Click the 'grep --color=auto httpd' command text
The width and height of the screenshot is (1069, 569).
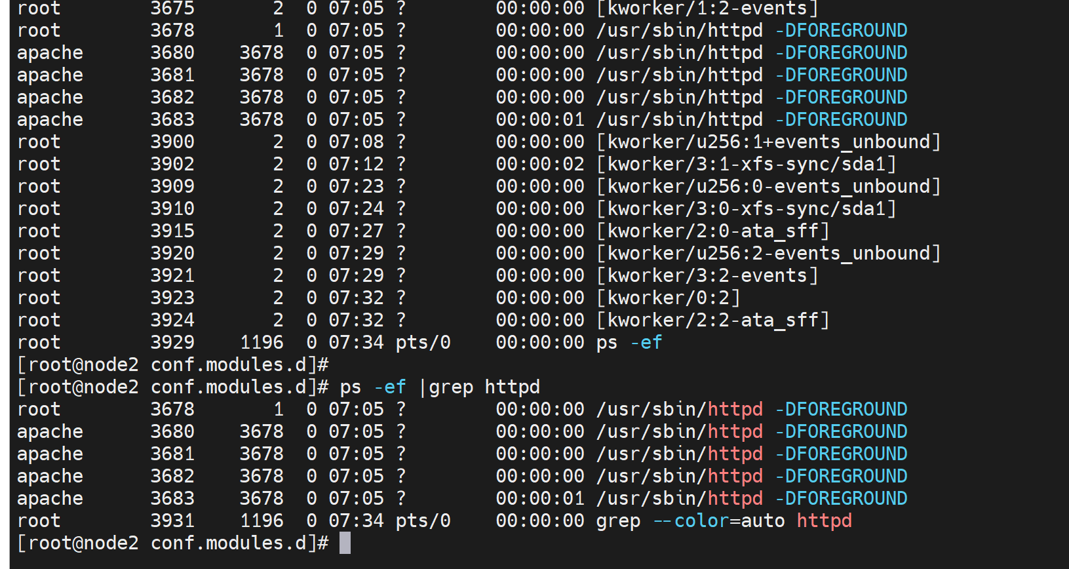(724, 521)
